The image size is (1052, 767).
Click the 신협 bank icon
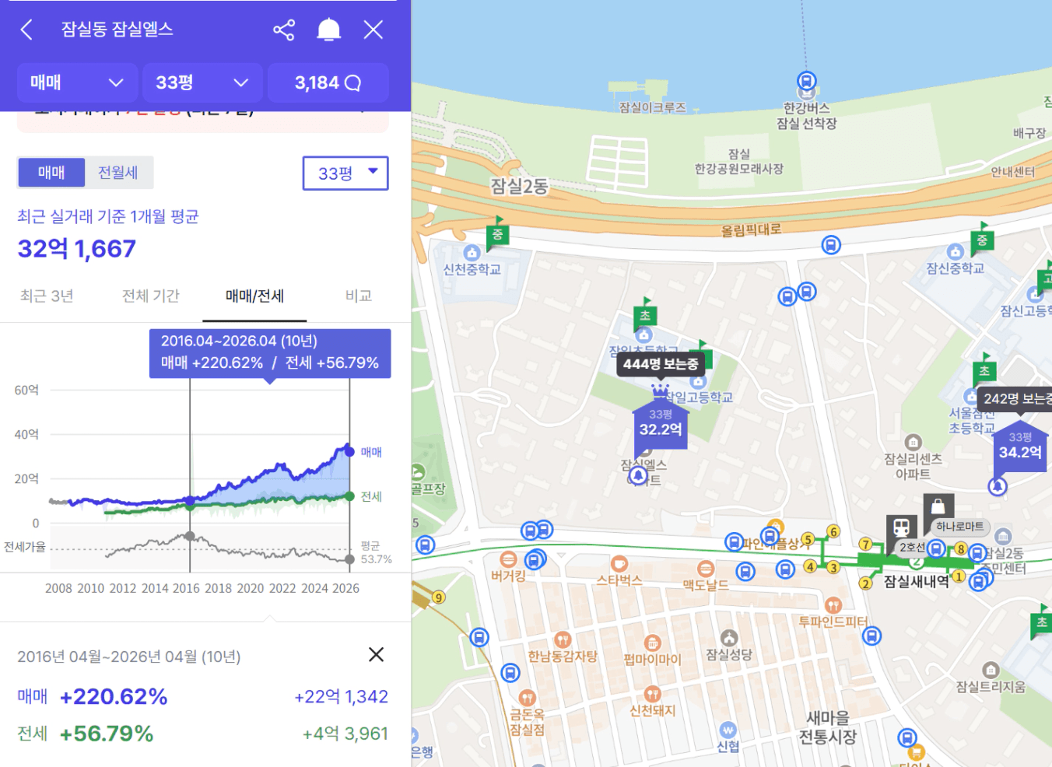coord(728,730)
